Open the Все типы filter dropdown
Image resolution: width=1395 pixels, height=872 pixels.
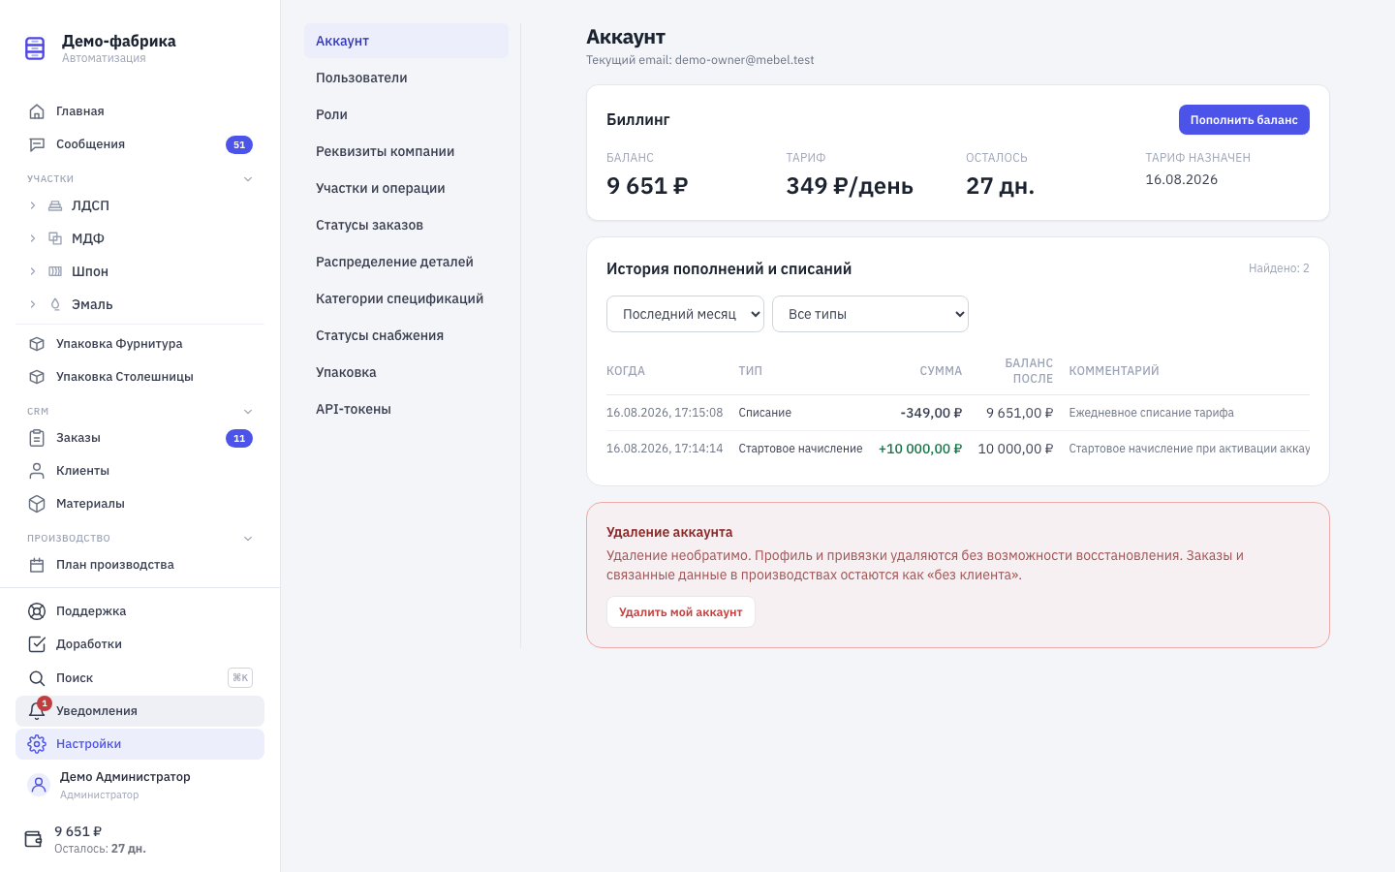[x=870, y=314]
